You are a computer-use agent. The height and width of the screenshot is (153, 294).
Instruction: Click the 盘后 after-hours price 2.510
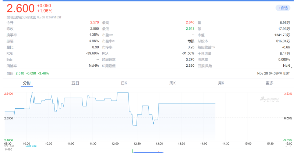20,73
